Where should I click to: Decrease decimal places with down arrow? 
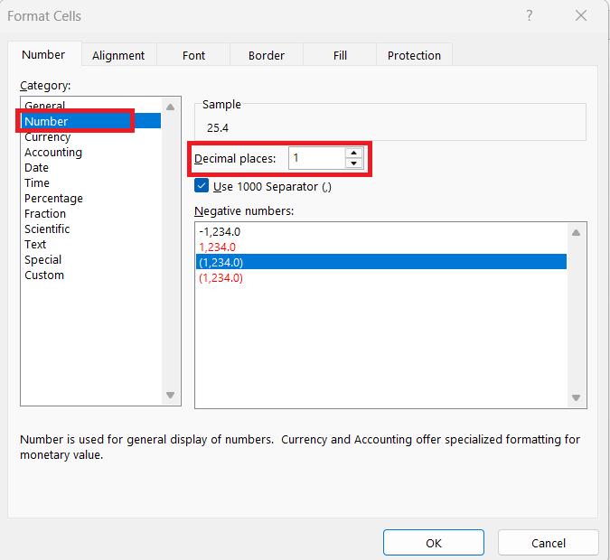pos(353,163)
